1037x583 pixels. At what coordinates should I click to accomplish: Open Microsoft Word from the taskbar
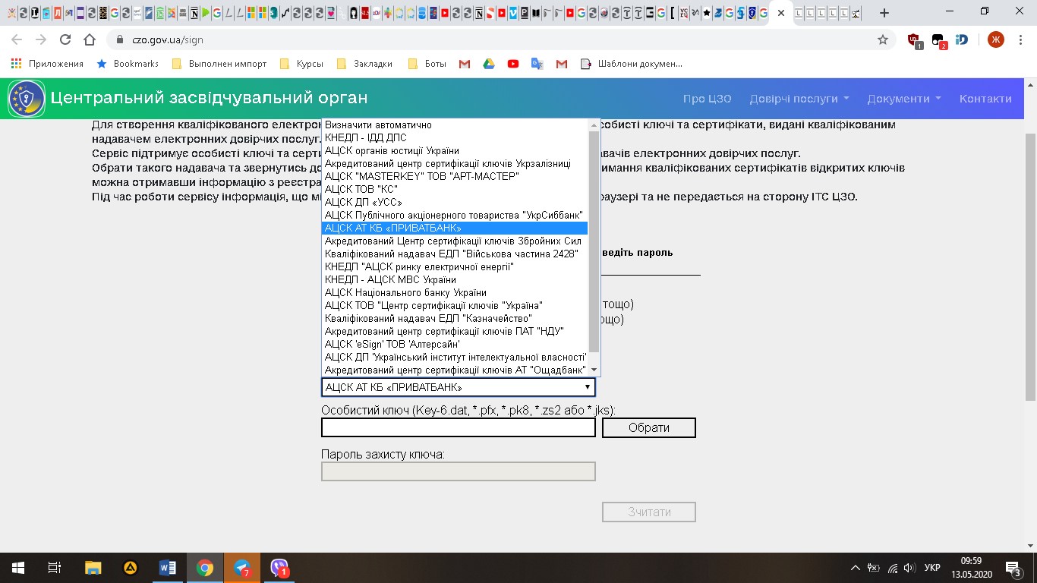click(167, 568)
